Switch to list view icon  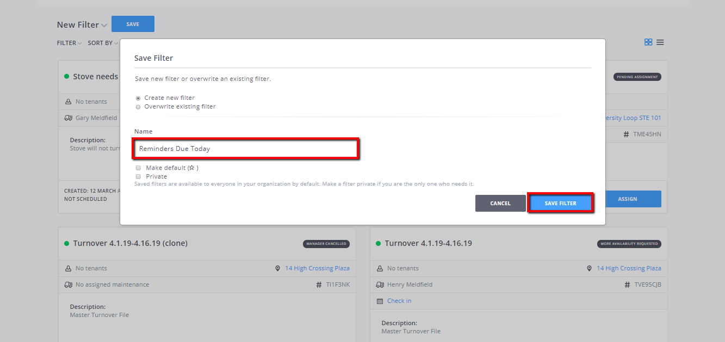click(660, 42)
